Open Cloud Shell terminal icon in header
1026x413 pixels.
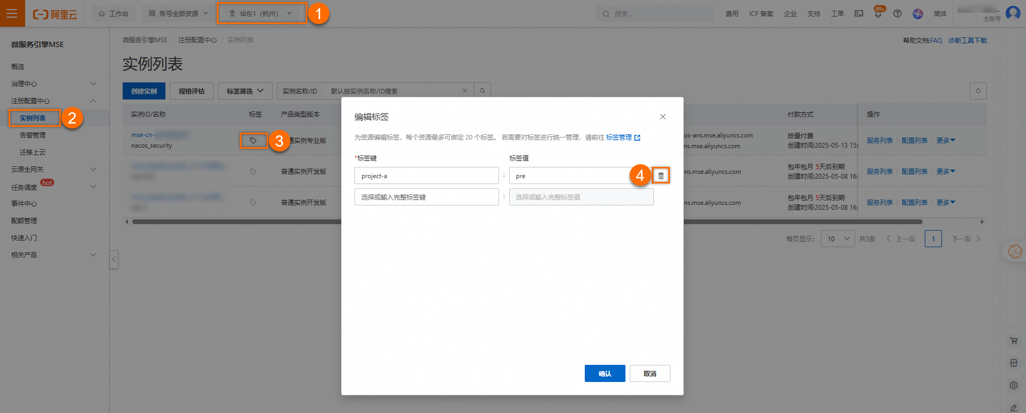pos(859,14)
